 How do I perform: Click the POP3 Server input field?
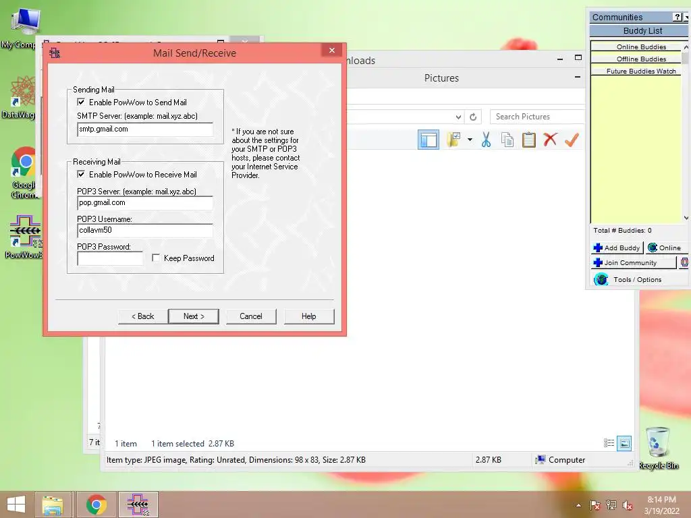145,202
